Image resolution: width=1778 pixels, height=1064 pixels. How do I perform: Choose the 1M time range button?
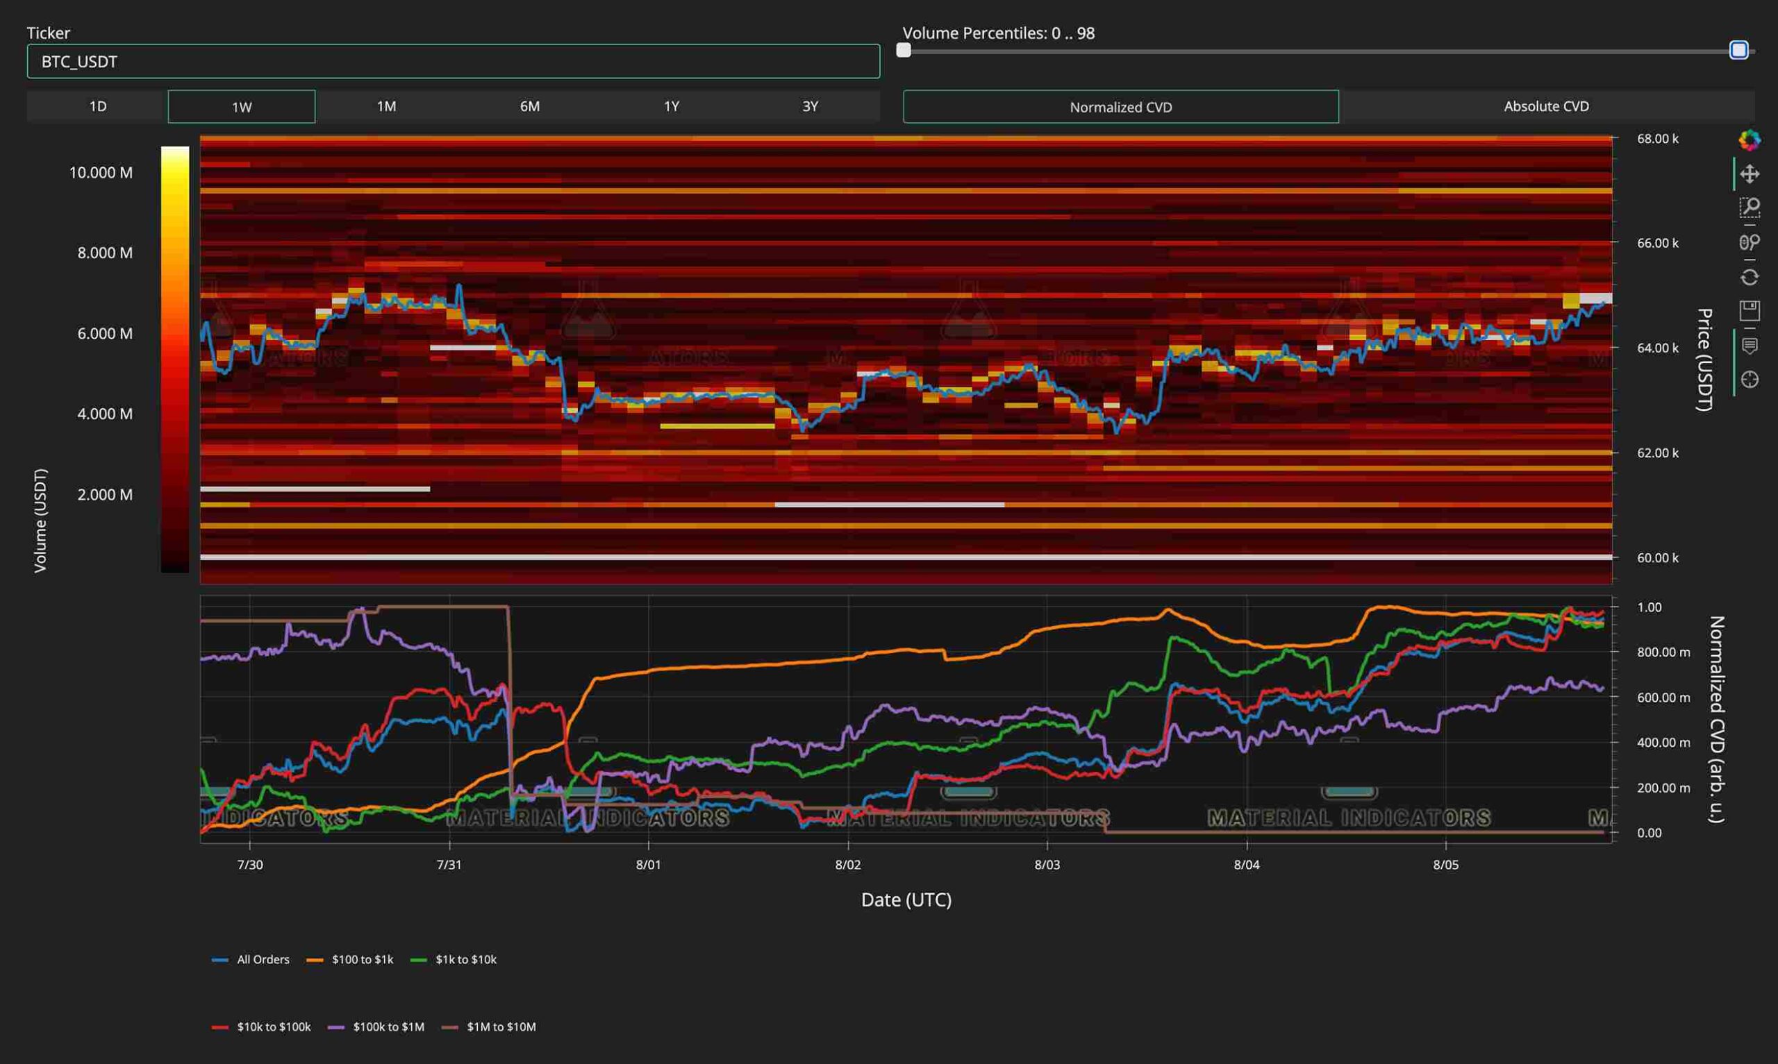[387, 106]
